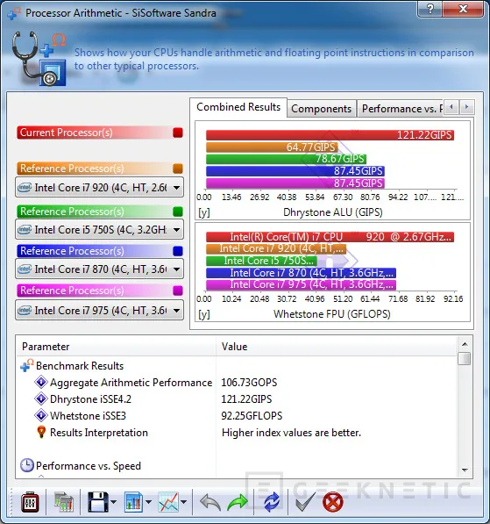This screenshot has height=524, width=490.
Task: Select the 92.25GFLOPS value
Action: (x=252, y=416)
